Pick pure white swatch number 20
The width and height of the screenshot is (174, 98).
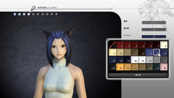pos(135,60)
